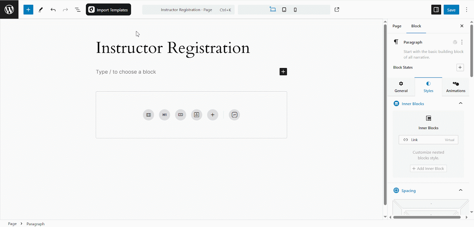Click the sidebar scroll down arrow

[x=472, y=212]
